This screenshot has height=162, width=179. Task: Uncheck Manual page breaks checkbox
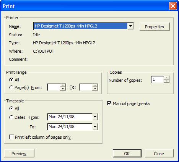[x=109, y=104]
